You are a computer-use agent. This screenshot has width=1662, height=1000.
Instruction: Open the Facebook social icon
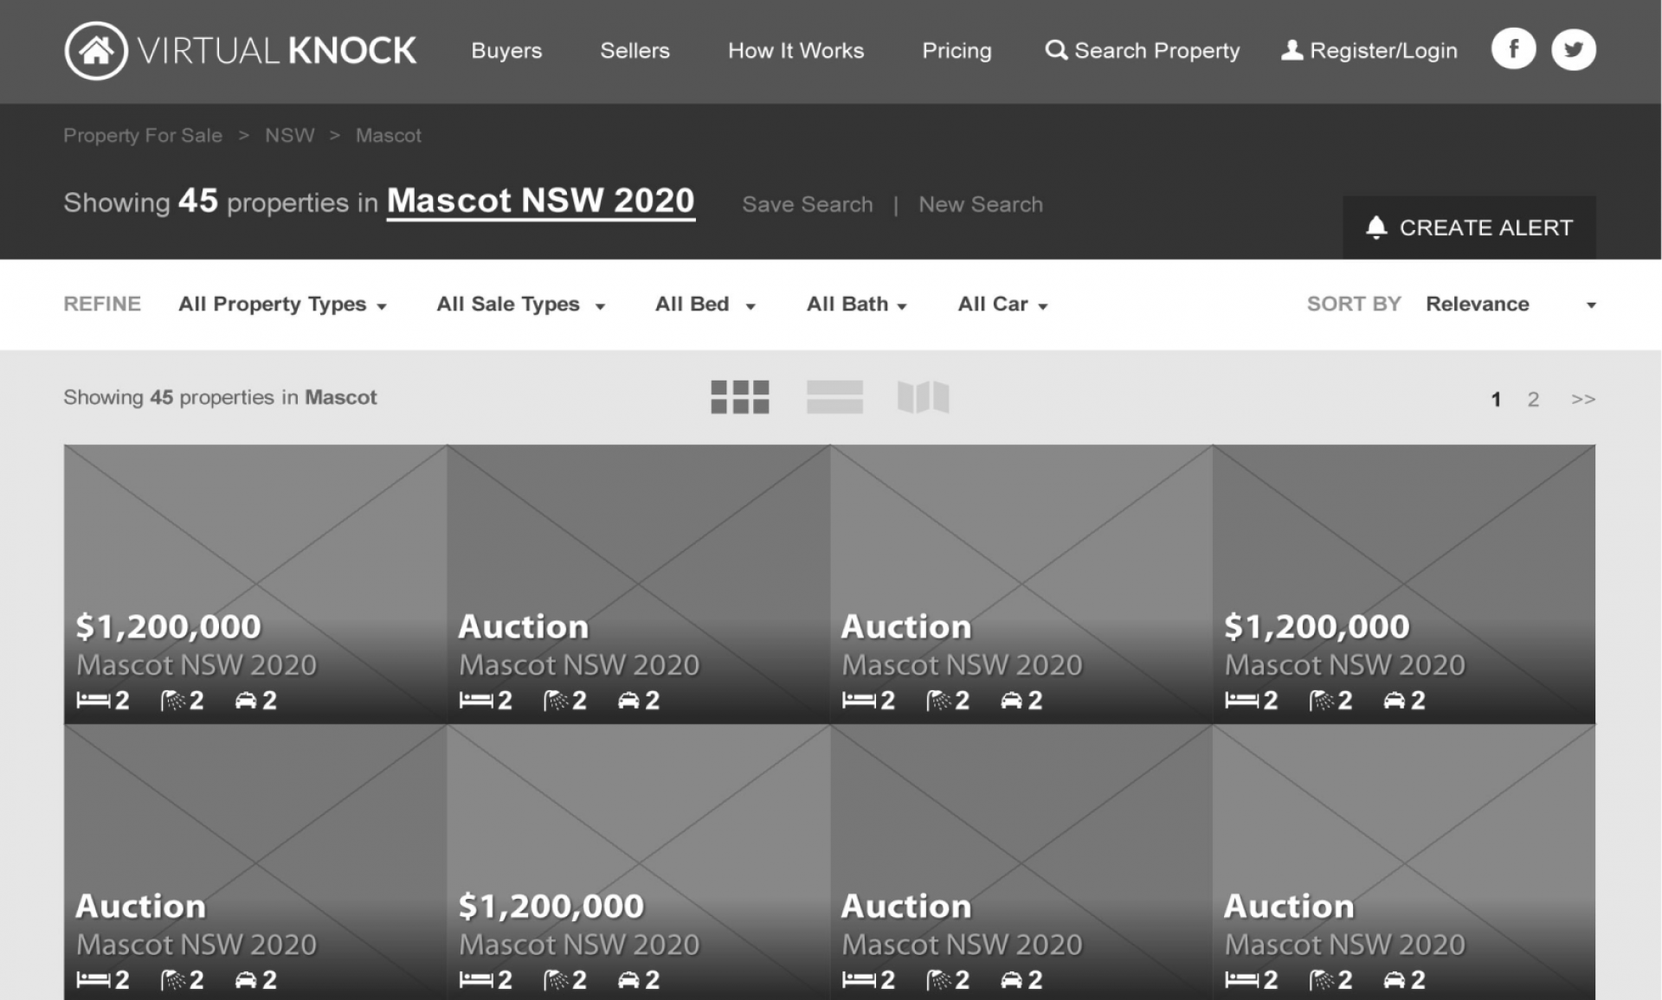tap(1513, 49)
